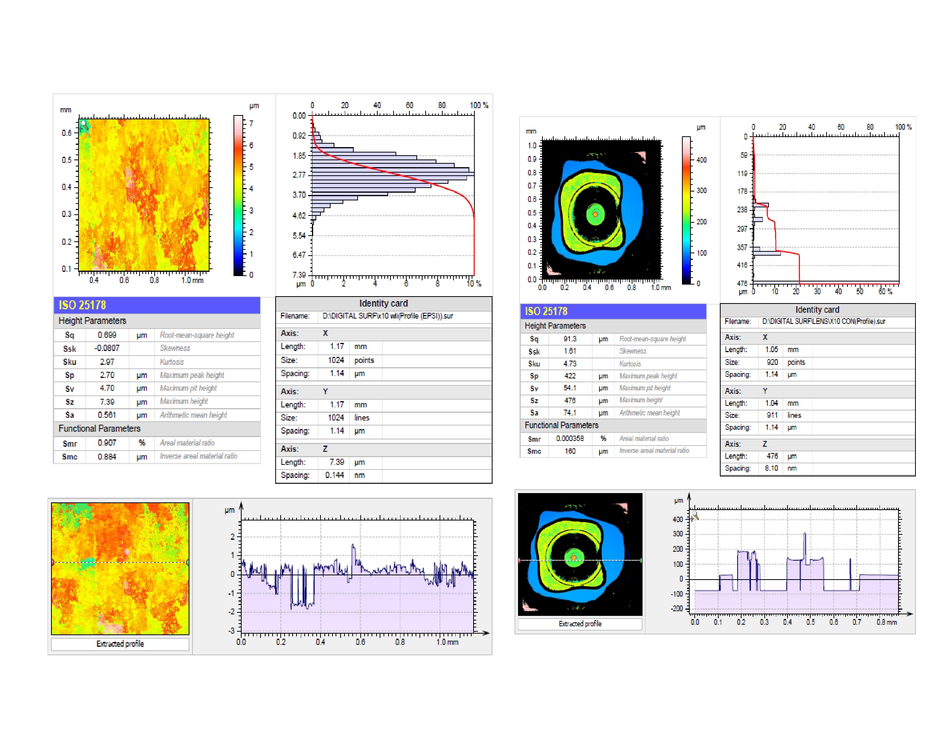Select the x10 wli(Profile (EPSI)).sur filename field
Screen dimensions: 946x746
387,316
